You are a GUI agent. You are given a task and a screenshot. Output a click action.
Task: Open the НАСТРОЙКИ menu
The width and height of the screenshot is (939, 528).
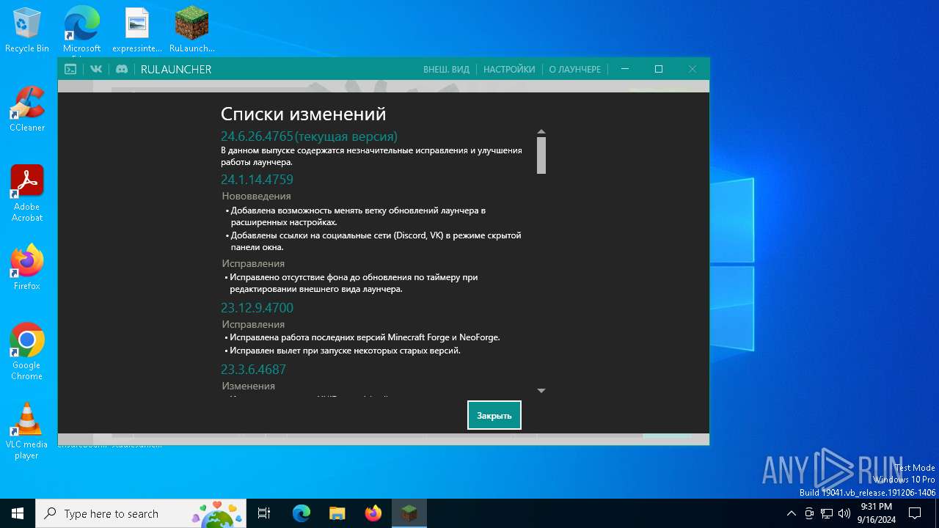(509, 70)
